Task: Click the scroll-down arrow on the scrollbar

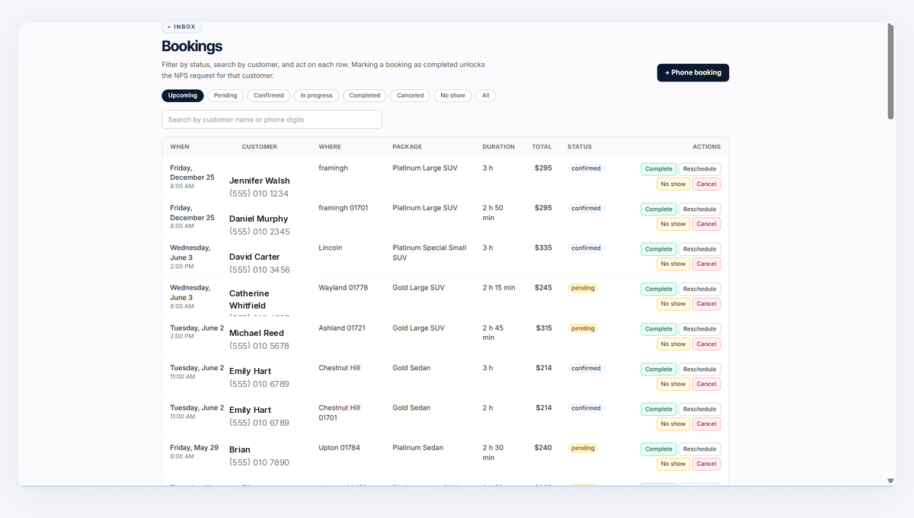Action: (x=890, y=481)
